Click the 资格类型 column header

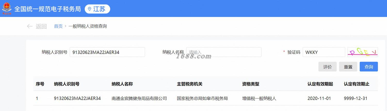coord(251,84)
